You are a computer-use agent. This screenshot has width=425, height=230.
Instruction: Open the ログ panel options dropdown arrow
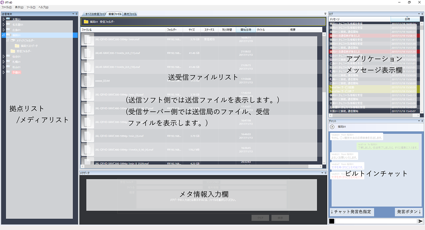(x=418, y=14)
